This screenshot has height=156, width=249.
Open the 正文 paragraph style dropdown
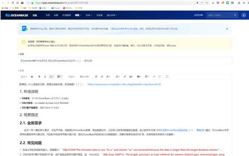pyautogui.click(x=24, y=77)
